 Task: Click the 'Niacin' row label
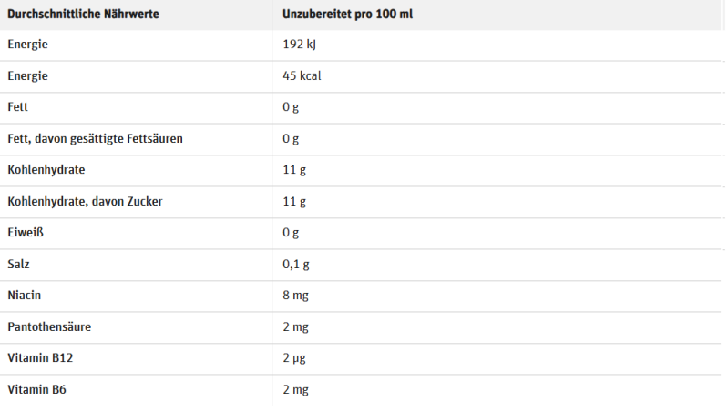[24, 295]
